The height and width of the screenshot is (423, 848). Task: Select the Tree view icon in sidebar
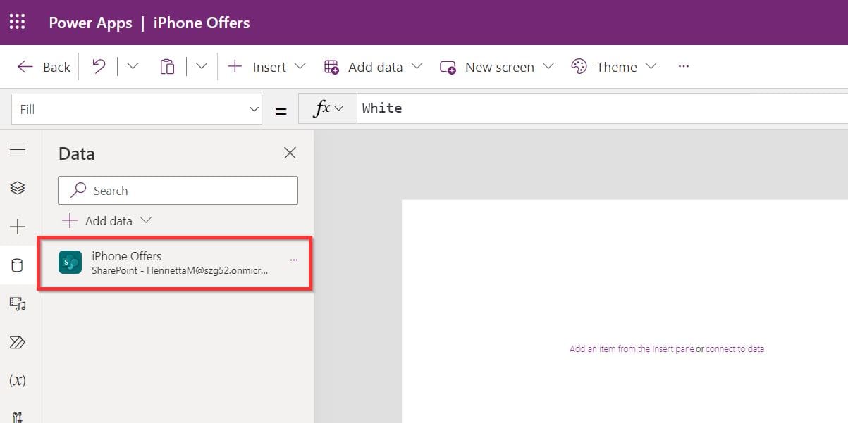(19, 188)
